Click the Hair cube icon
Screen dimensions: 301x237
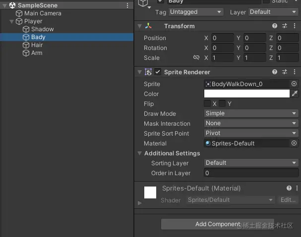26,45
